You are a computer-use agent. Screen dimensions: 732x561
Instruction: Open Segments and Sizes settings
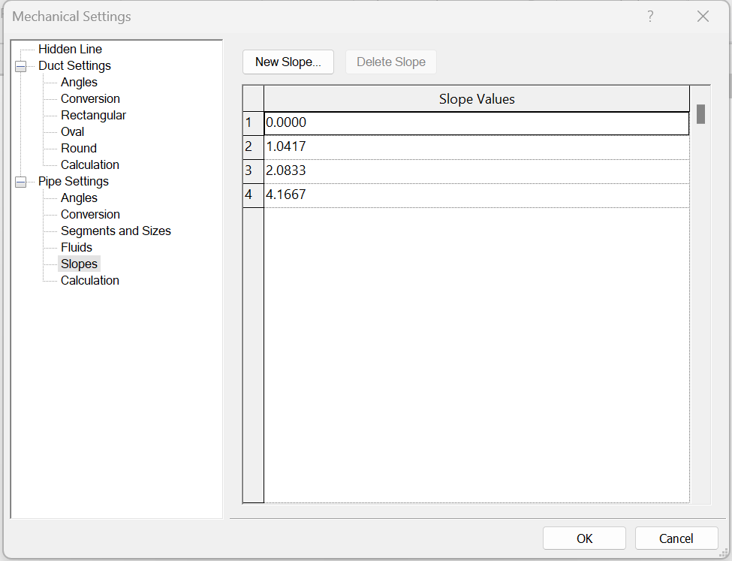116,231
